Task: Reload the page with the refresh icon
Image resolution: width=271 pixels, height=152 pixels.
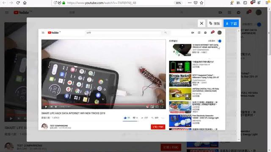Action: coord(18,3)
